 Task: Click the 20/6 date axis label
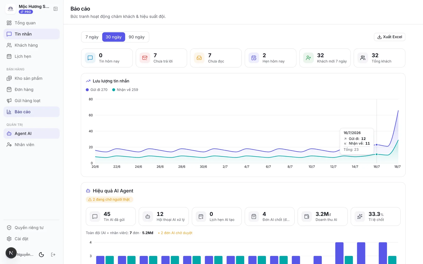(x=95, y=167)
